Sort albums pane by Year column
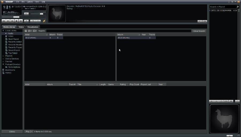241x137 pixels. pyautogui.click(x=145, y=35)
